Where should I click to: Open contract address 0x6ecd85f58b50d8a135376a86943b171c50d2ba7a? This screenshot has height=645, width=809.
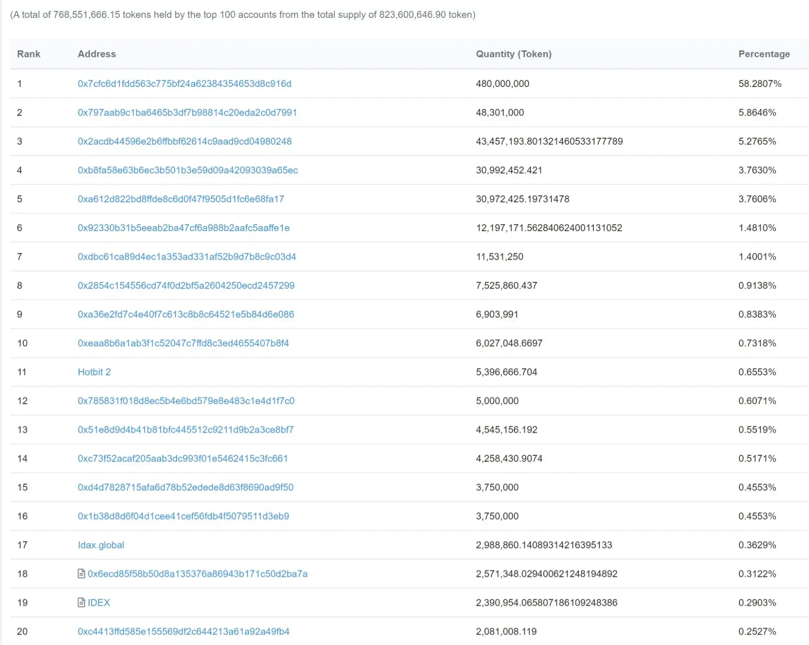click(x=198, y=574)
